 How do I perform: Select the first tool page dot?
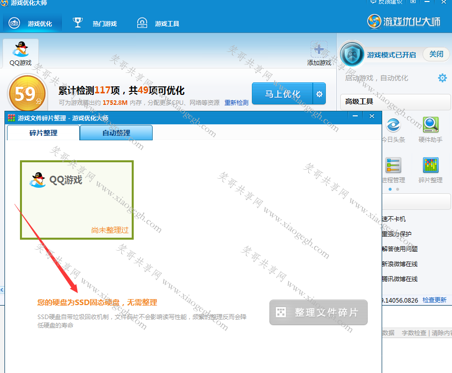390,189
